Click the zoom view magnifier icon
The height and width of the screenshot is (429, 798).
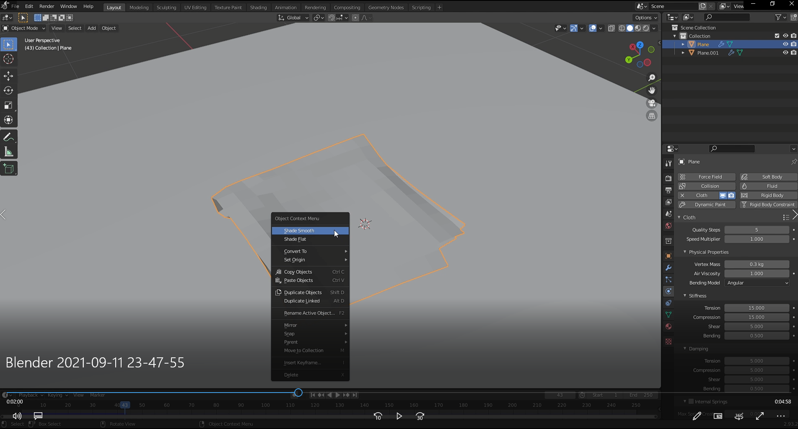652,78
